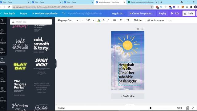
Task: Select the All you need is love template
Action: tap(42, 88)
